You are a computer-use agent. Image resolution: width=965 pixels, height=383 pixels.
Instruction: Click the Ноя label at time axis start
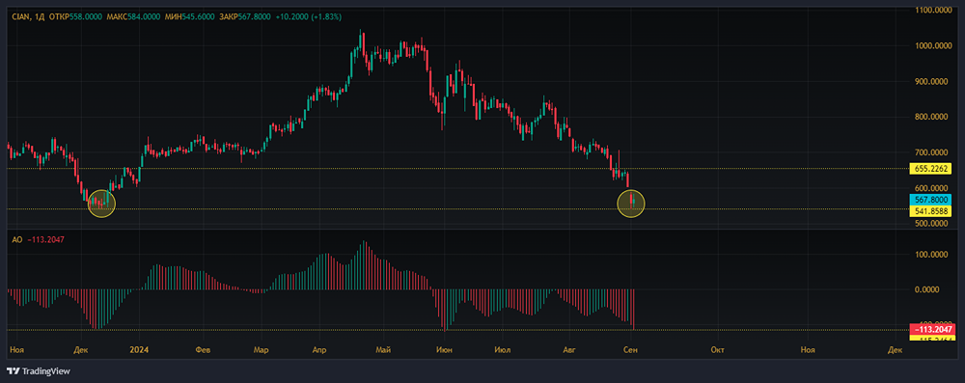(x=17, y=350)
